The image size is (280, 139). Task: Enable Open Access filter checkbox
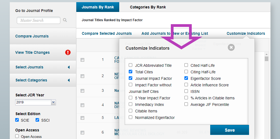tap(17, 136)
